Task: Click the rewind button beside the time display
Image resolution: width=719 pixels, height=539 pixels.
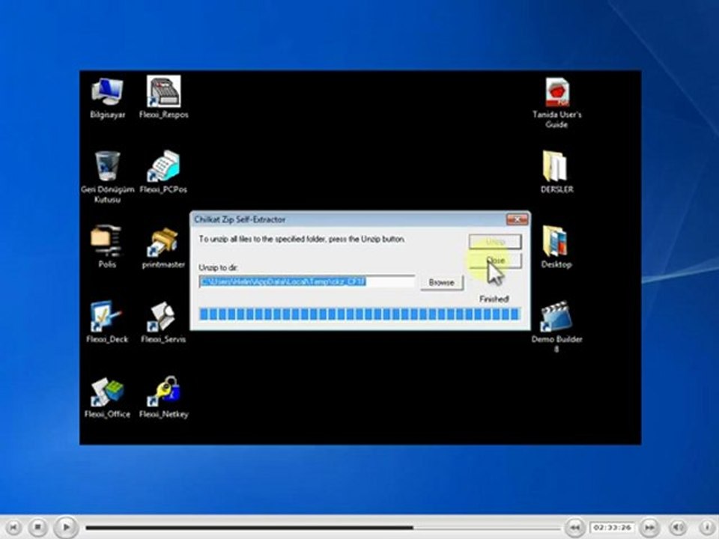Action: (574, 528)
